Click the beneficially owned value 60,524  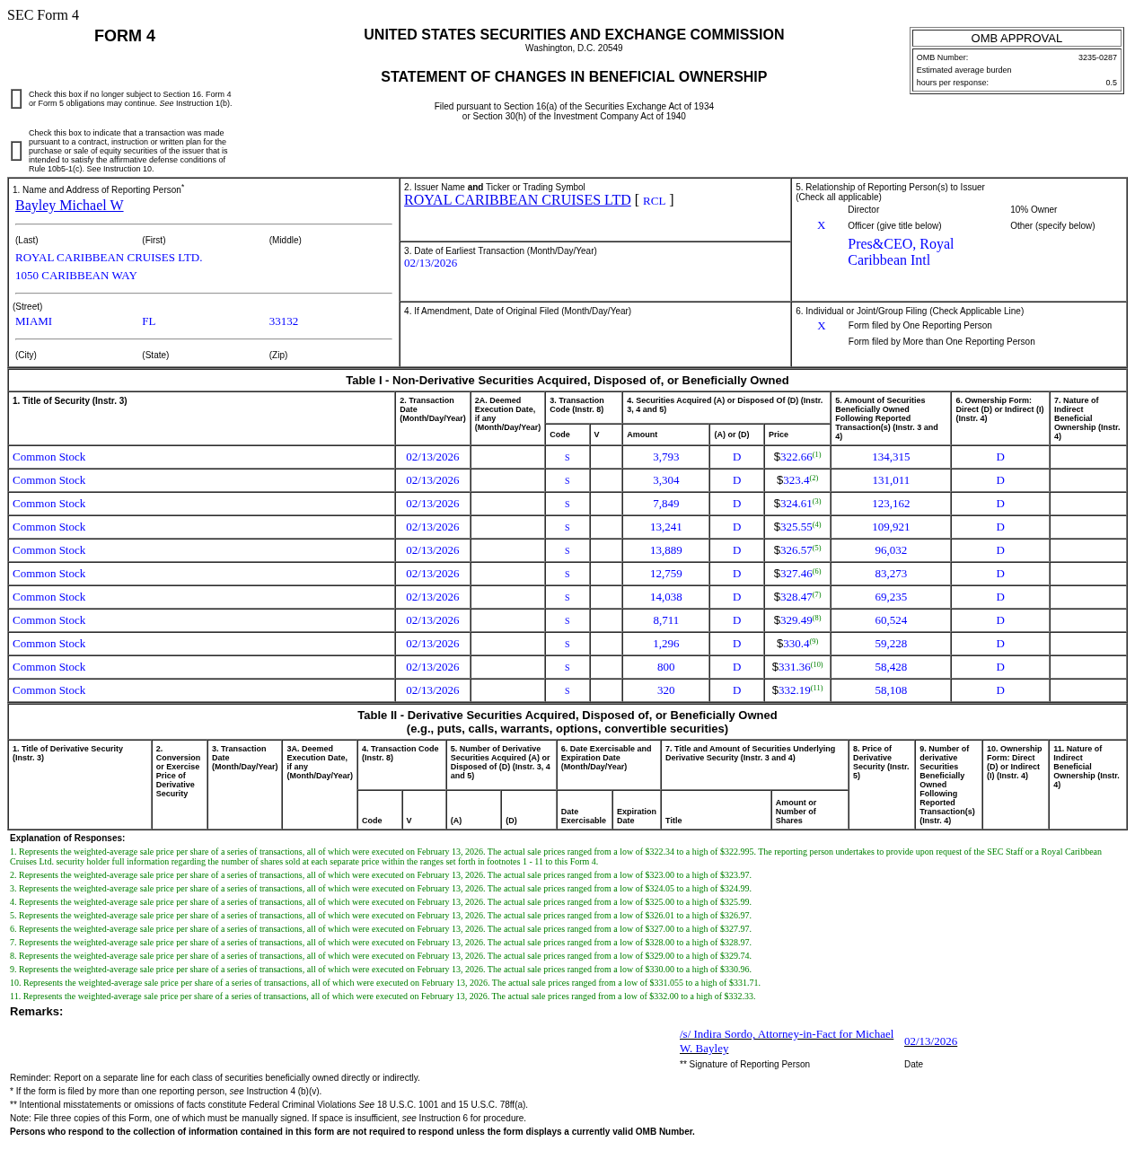click(891, 620)
